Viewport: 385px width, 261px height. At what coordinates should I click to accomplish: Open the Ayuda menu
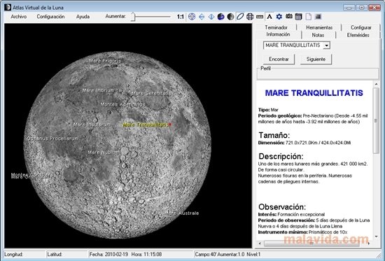[83, 17]
